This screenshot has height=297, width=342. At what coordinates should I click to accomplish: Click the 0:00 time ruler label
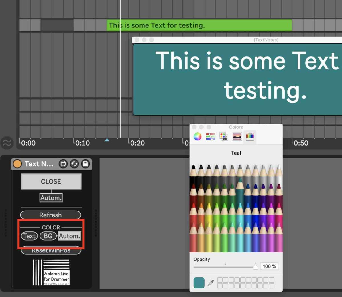28,143
